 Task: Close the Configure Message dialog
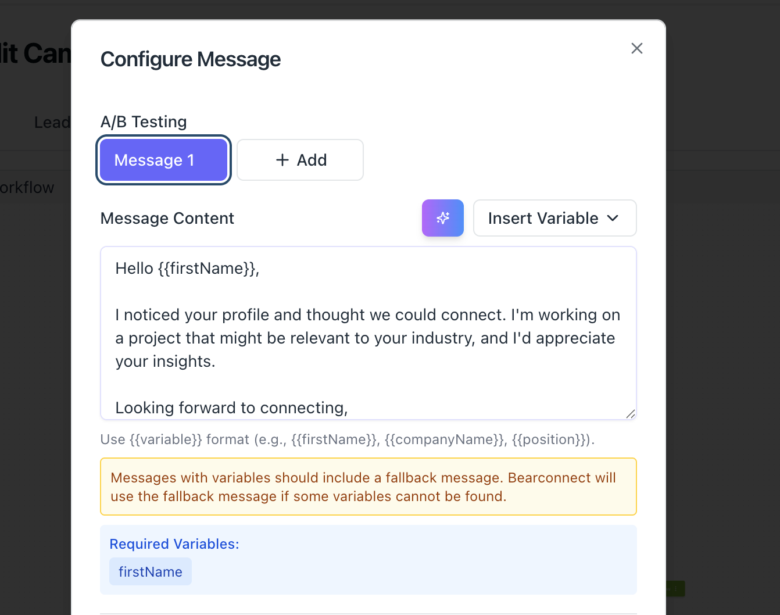pos(637,48)
